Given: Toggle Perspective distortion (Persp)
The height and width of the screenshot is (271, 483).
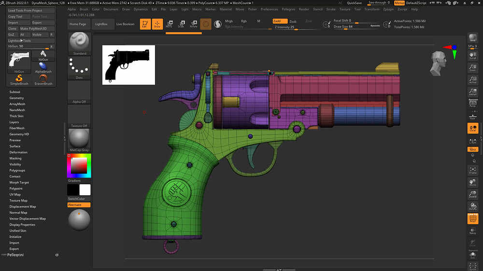Looking at the screenshot, I should (472, 103).
